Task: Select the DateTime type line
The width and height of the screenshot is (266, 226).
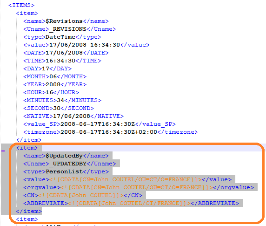Action: pyautogui.click(x=62, y=37)
